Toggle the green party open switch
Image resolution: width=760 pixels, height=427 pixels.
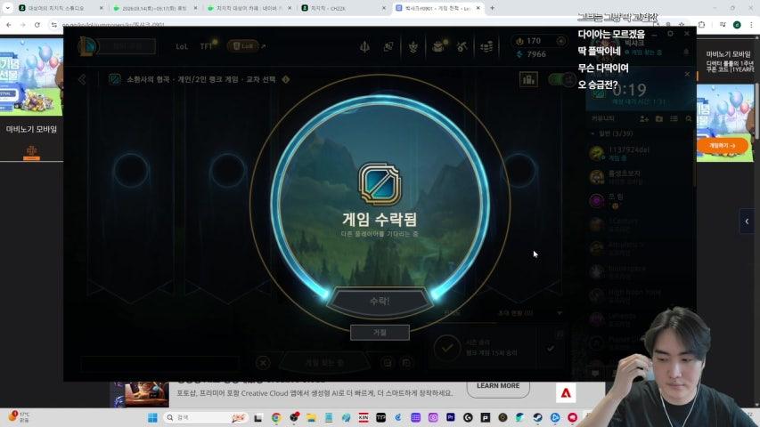[x=562, y=79]
